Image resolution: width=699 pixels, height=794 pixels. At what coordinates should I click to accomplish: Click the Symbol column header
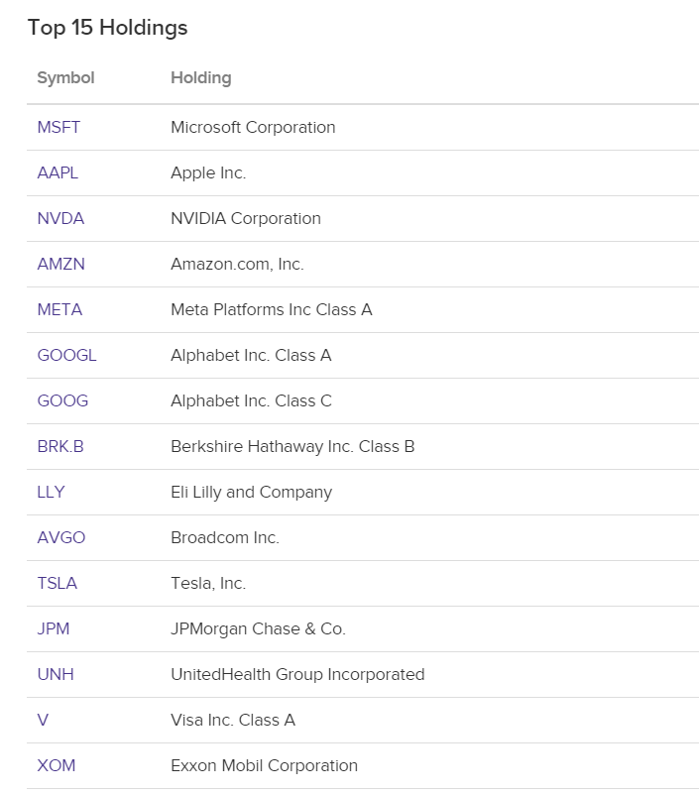(x=65, y=77)
